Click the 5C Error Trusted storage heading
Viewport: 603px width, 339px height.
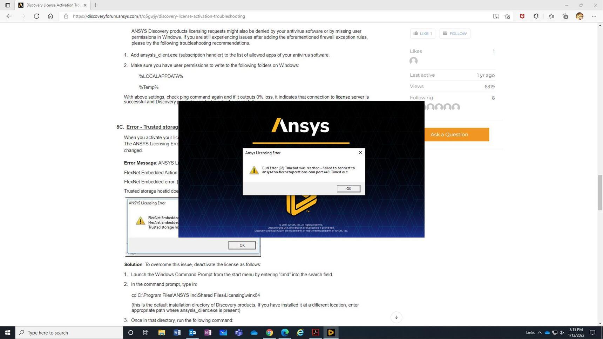click(x=152, y=127)
